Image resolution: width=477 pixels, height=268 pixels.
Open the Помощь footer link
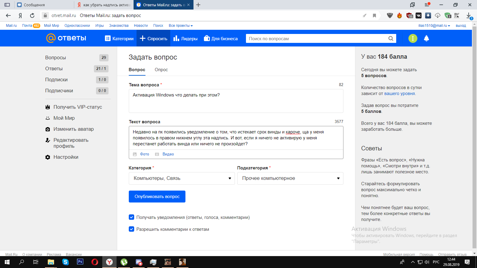click(426, 254)
